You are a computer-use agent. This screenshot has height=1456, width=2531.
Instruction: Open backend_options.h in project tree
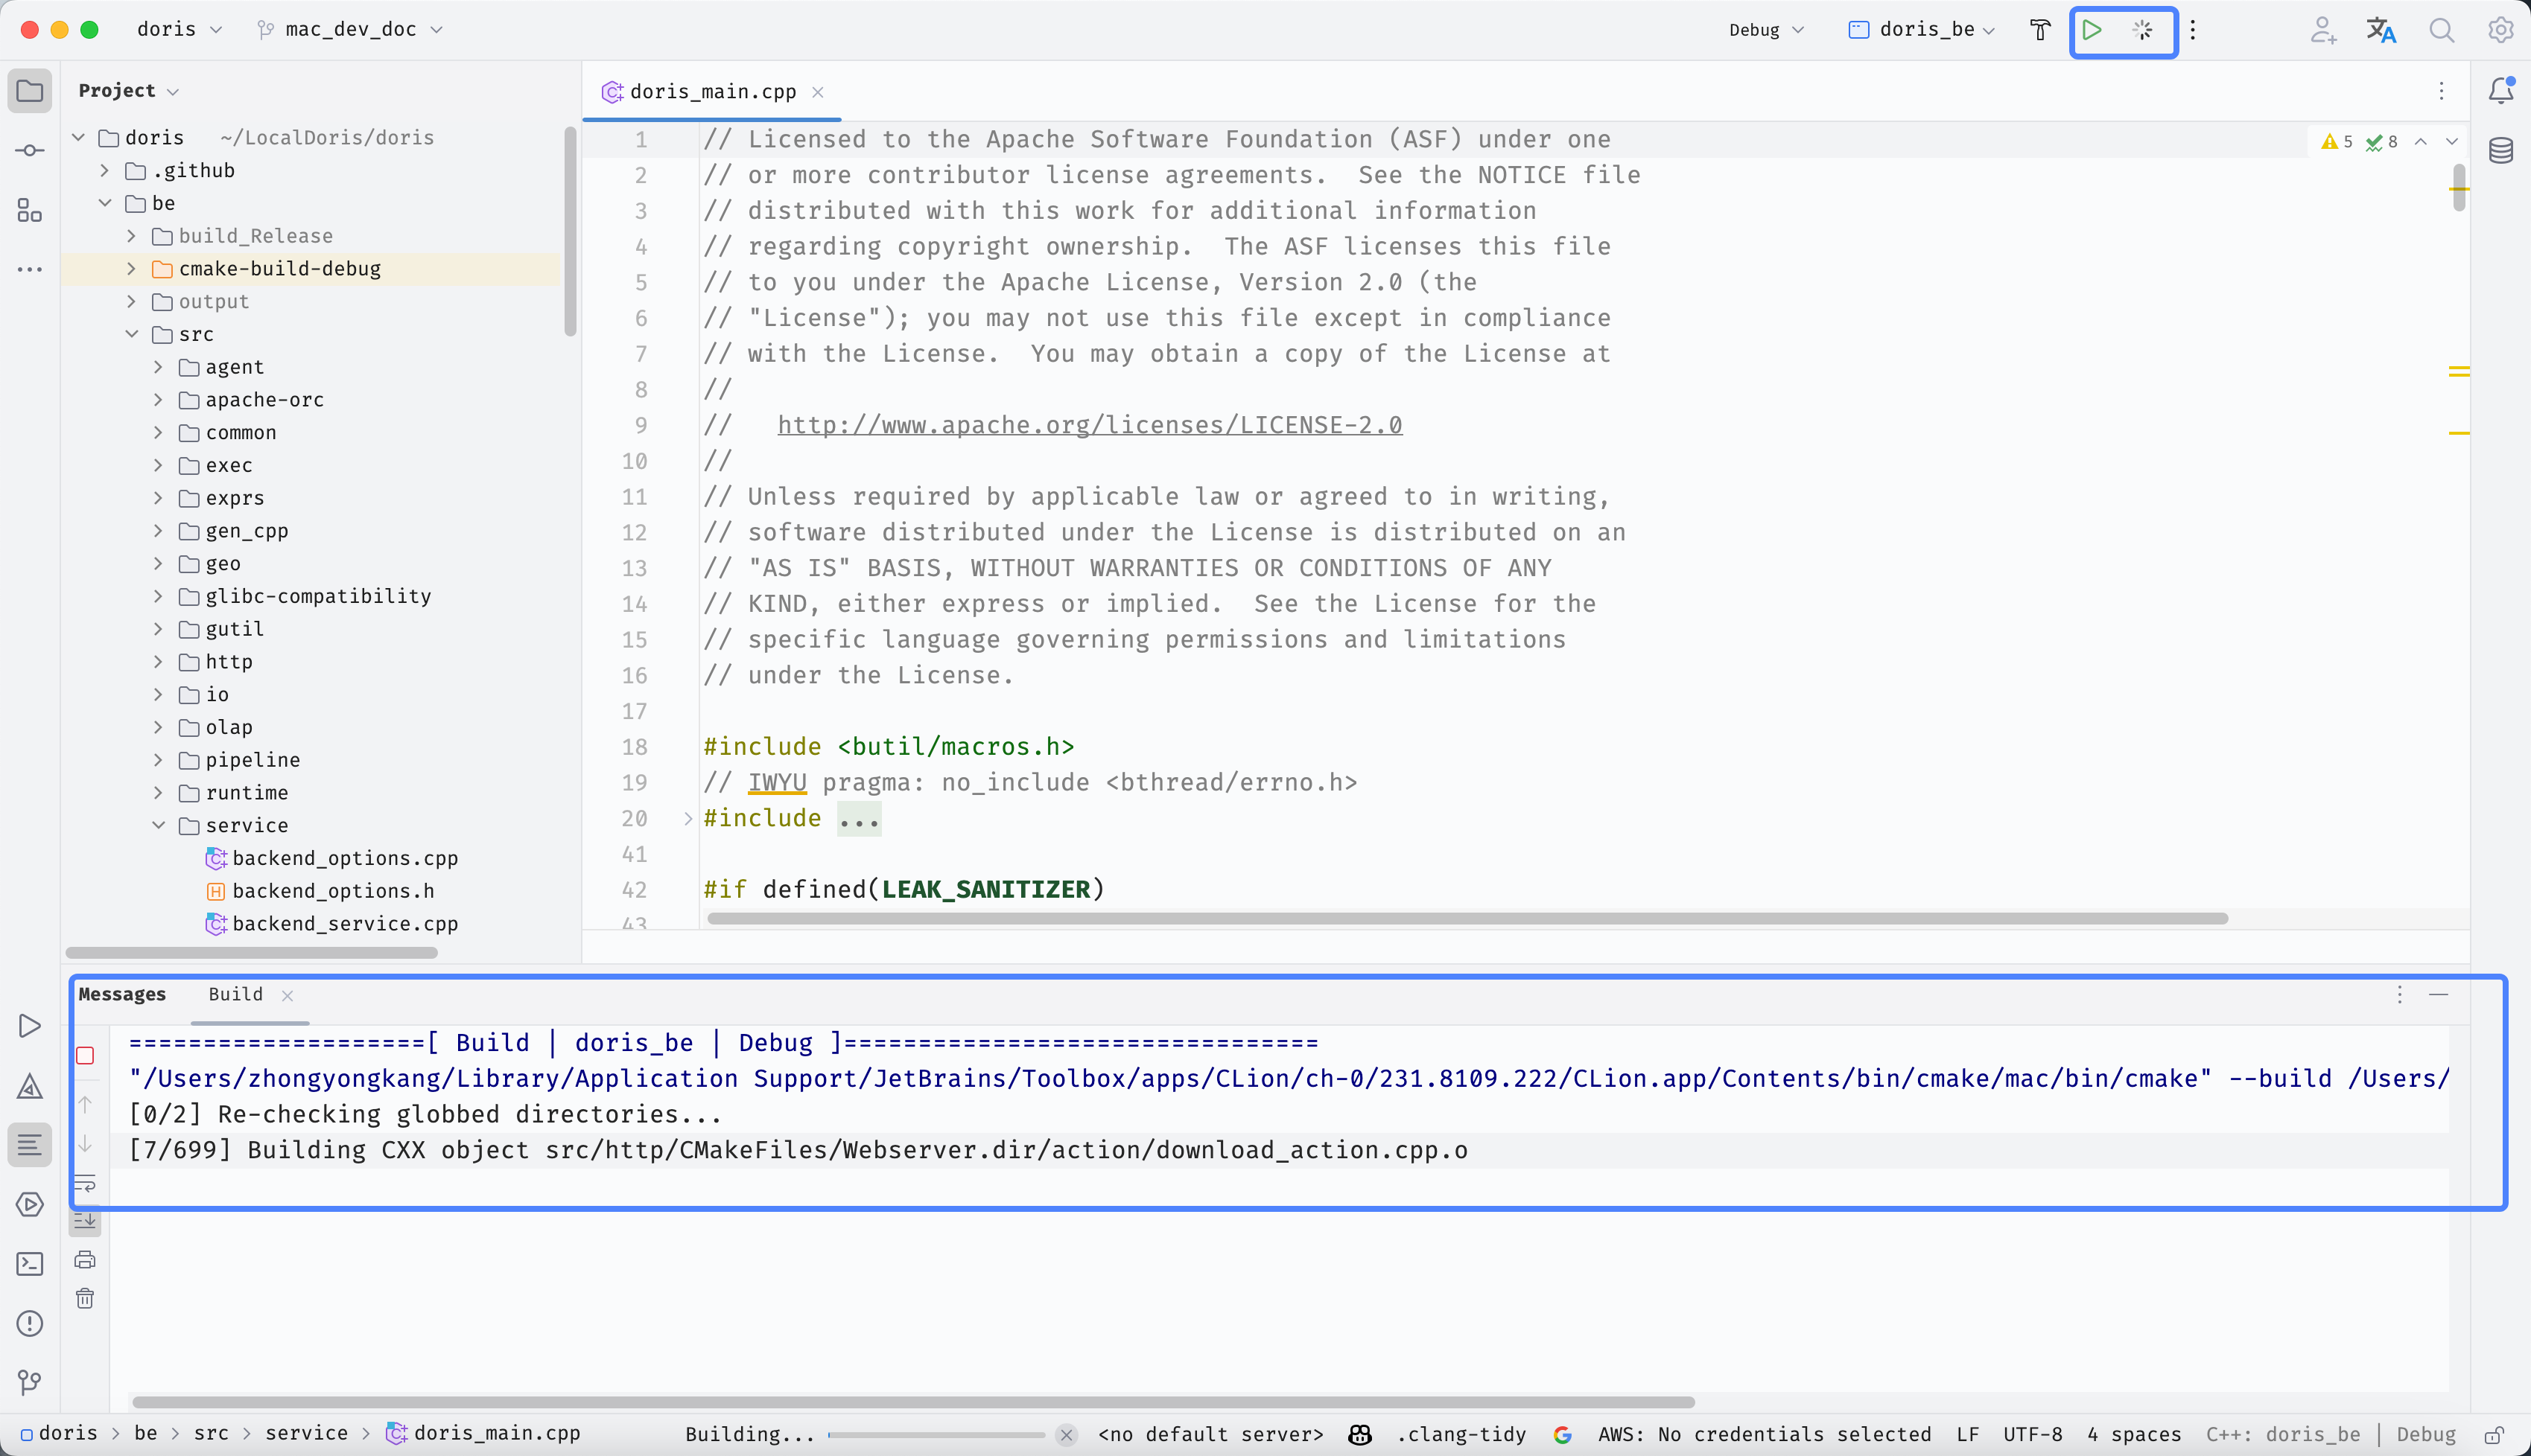(x=332, y=891)
